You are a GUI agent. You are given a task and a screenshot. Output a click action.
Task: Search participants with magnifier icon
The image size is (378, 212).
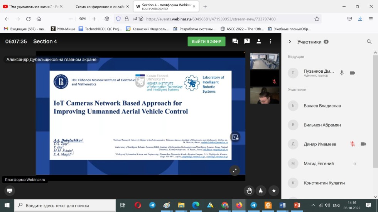[x=369, y=42]
